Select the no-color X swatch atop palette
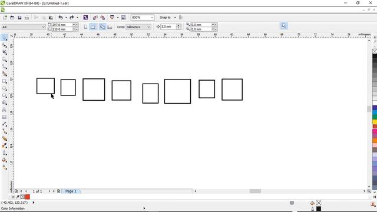Viewport: 377px width, 212px height. coord(375,51)
